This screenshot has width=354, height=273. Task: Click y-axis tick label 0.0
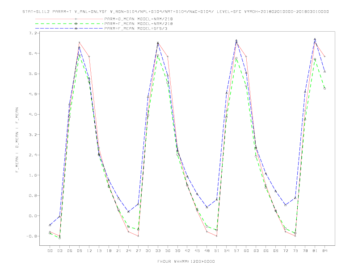coord(33,216)
